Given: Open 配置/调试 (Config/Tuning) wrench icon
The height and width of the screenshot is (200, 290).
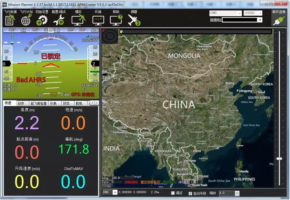Looking at the screenshot, I should click(59, 20).
